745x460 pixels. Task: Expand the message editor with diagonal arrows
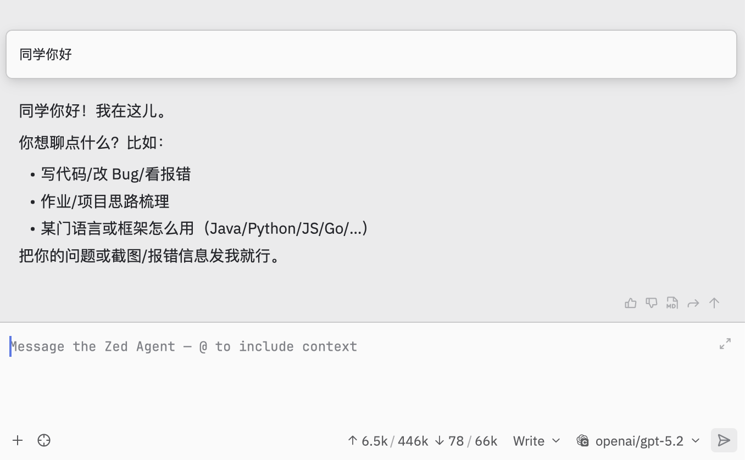[725, 344]
